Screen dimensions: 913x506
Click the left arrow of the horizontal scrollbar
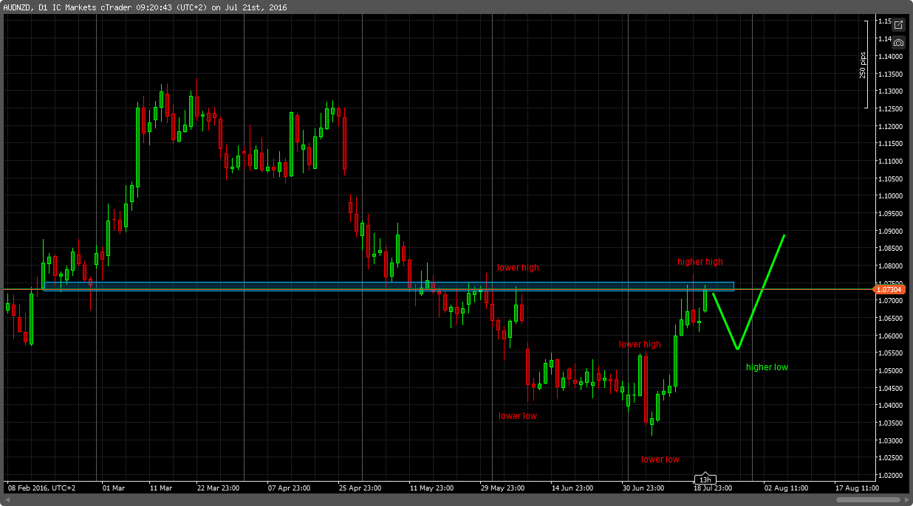point(7,499)
